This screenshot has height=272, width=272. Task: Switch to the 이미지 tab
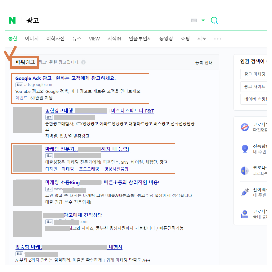coord(32,38)
